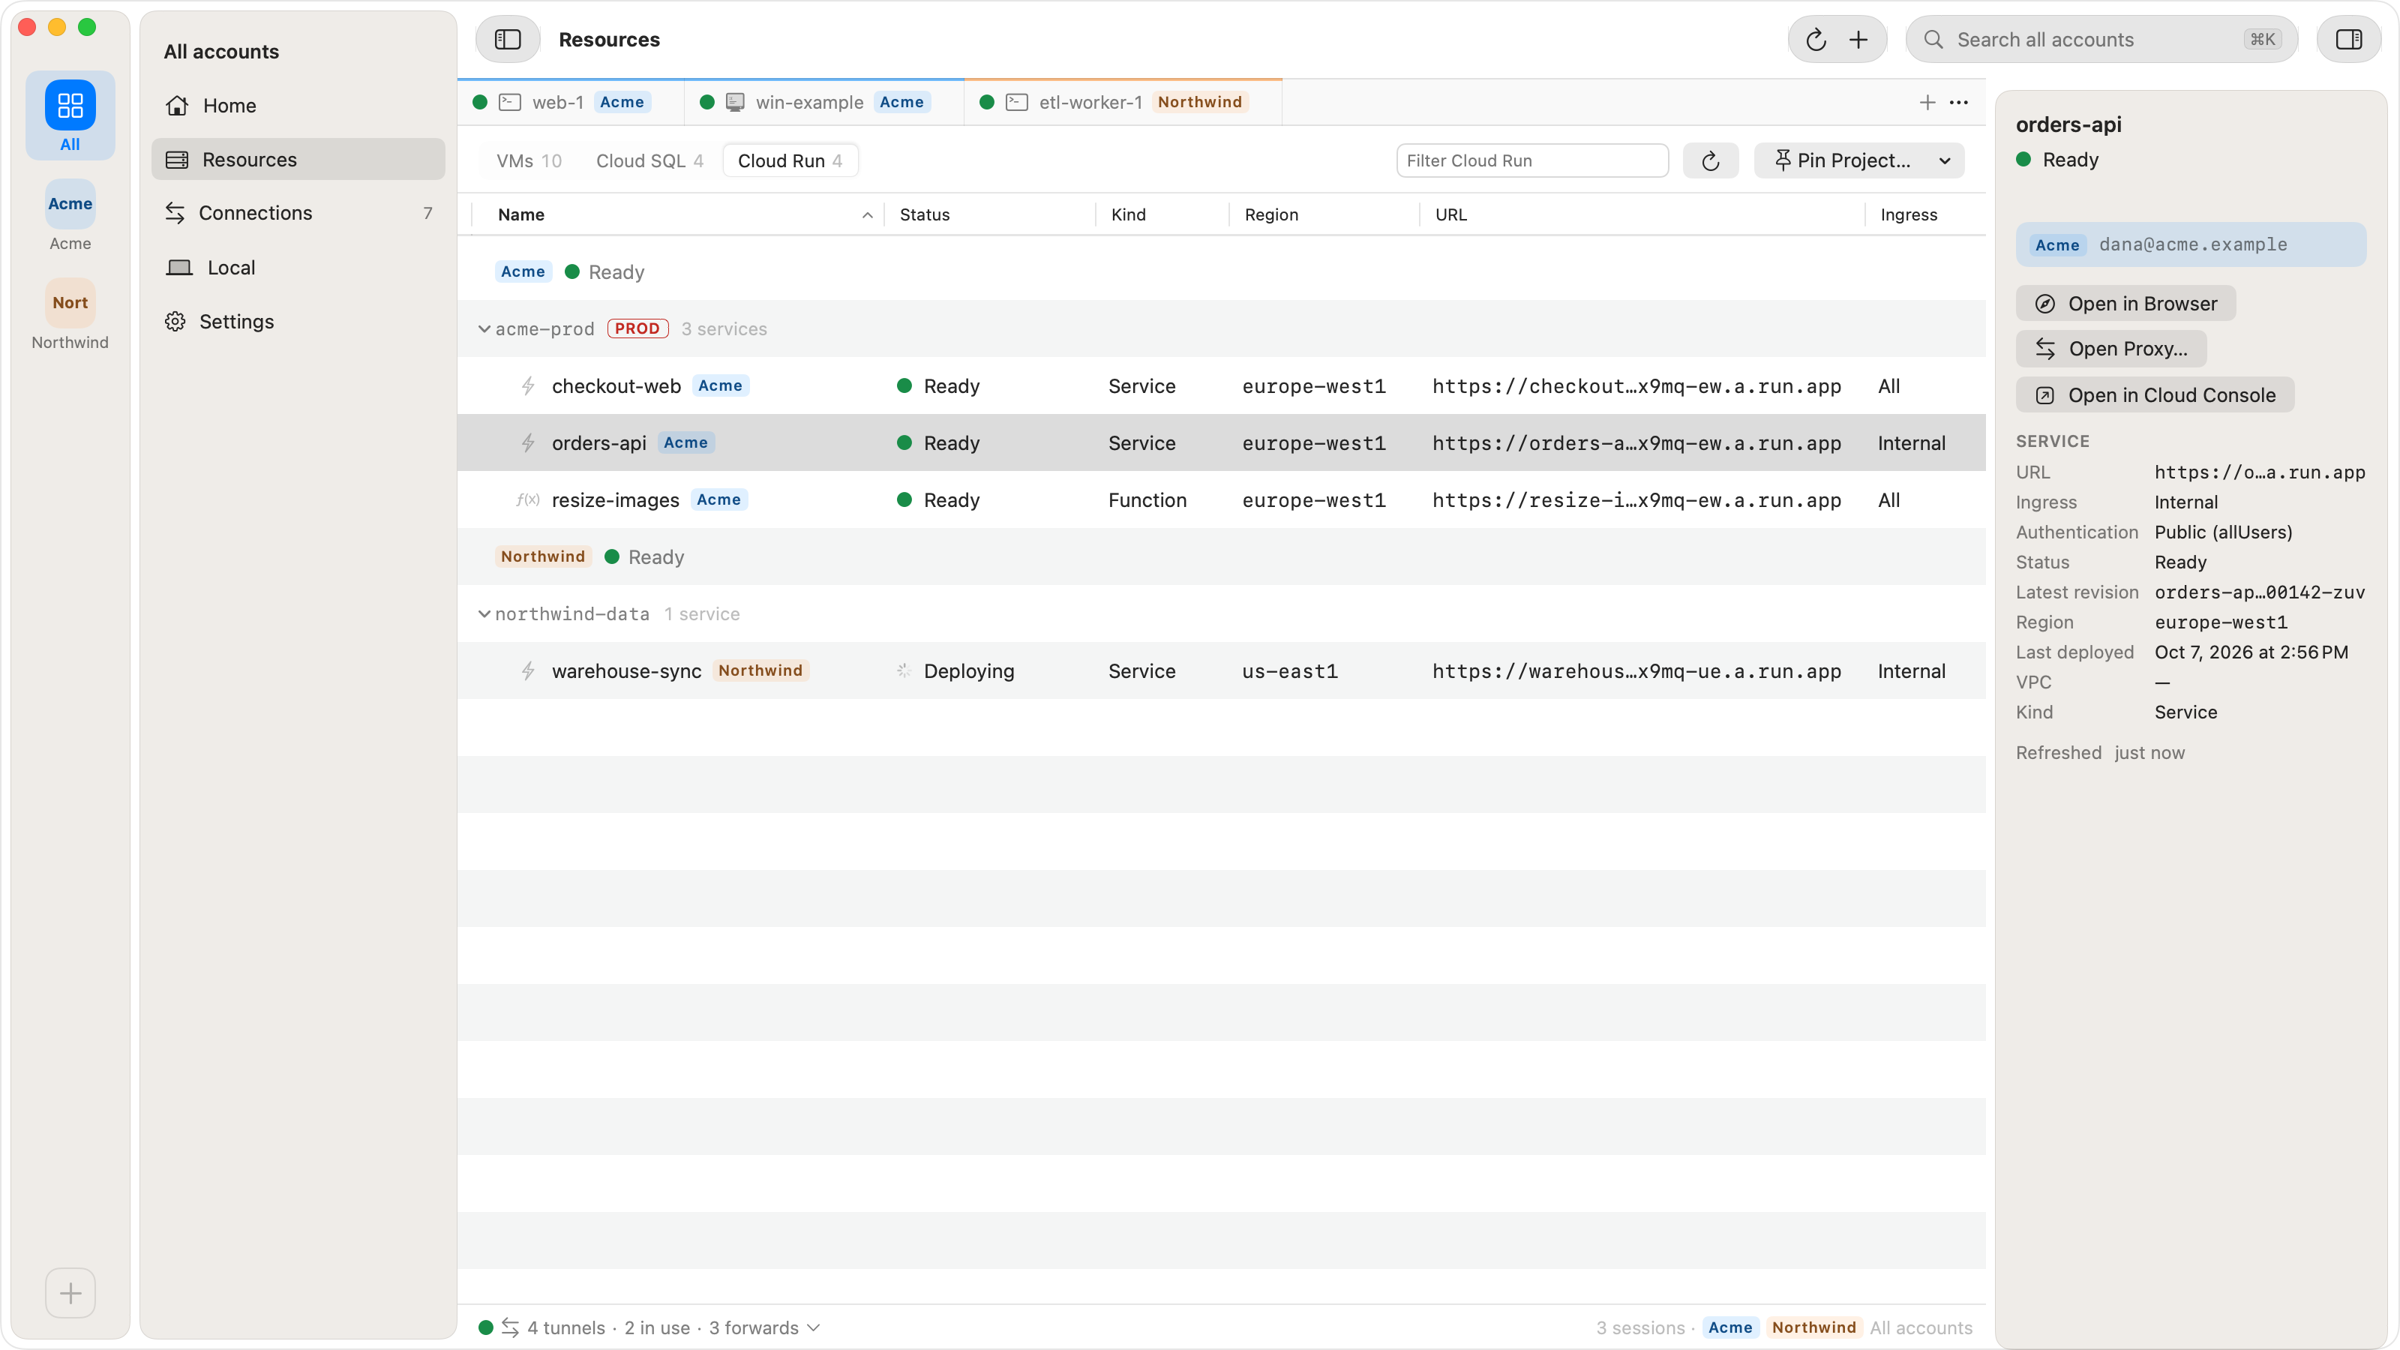Add a new account with plus button

(x=70, y=1292)
